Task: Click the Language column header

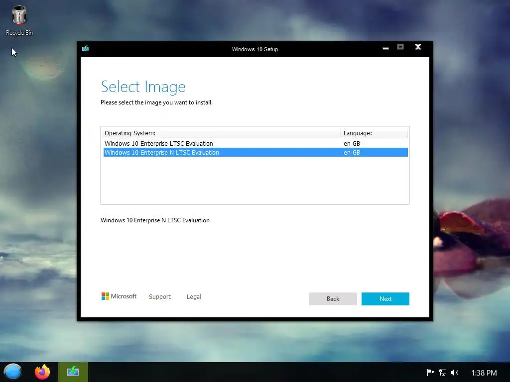Action: [x=374, y=133]
